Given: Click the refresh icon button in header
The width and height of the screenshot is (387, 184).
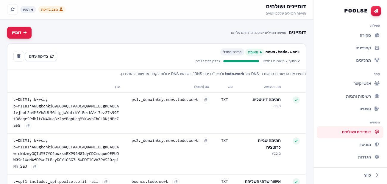Looking at the screenshot, I should click(x=13, y=9).
